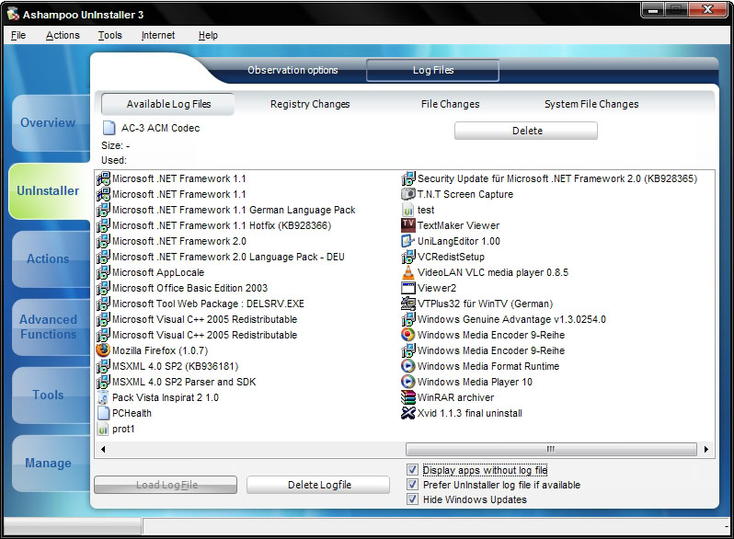
Task: Click the Pack Vista Inspirat 2 icon
Action: point(103,397)
